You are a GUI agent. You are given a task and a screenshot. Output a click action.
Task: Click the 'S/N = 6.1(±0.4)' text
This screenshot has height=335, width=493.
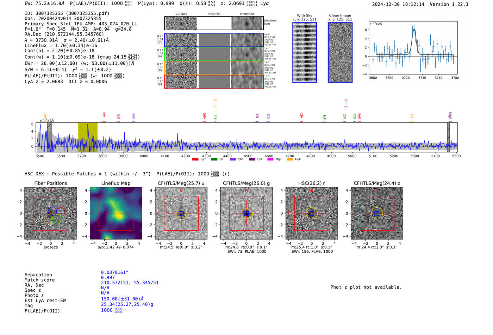pos(45,70)
